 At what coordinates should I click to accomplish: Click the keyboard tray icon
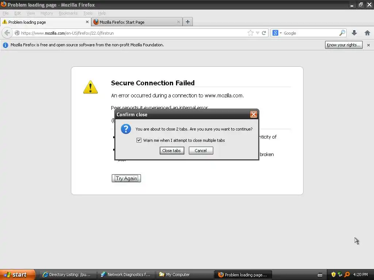[320, 275]
